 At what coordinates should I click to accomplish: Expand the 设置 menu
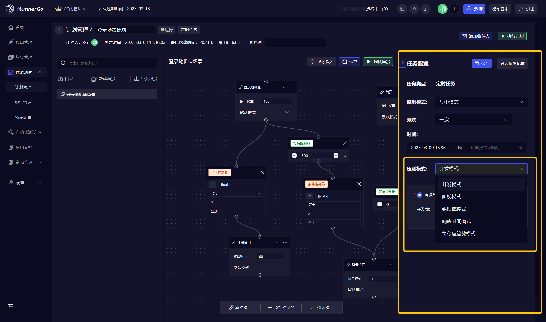40,182
